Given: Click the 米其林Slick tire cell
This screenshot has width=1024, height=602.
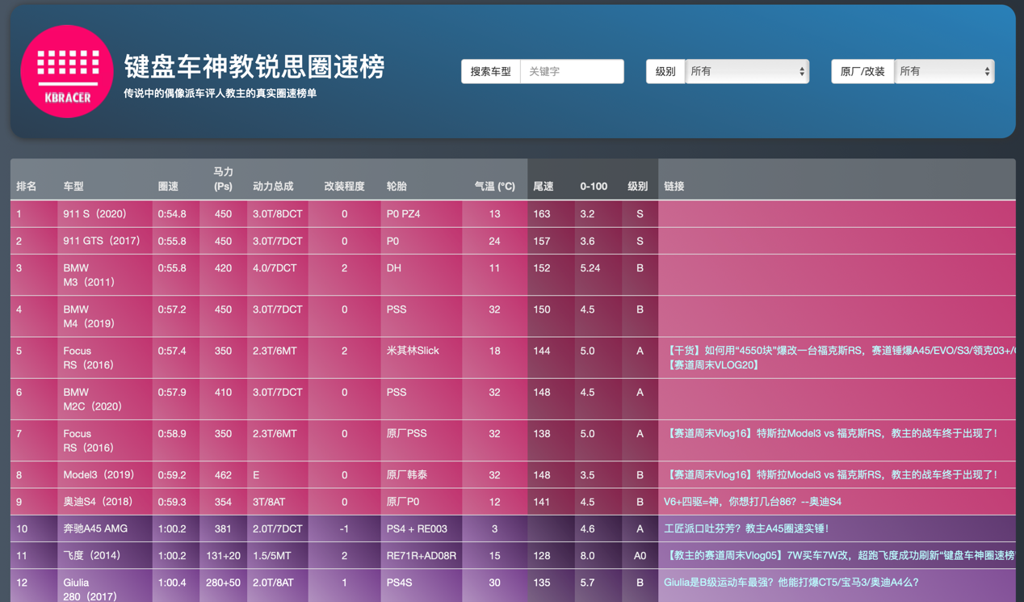Looking at the screenshot, I should pos(413,351).
